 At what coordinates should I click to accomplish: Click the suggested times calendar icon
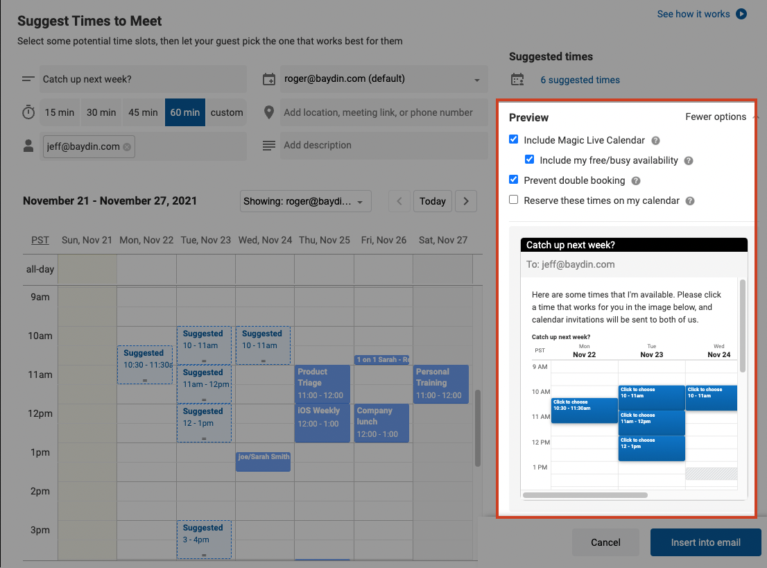[517, 79]
